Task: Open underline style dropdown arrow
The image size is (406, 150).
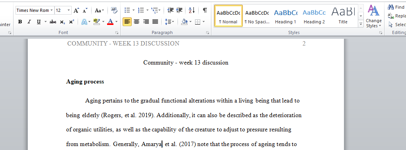Action: 45,22
